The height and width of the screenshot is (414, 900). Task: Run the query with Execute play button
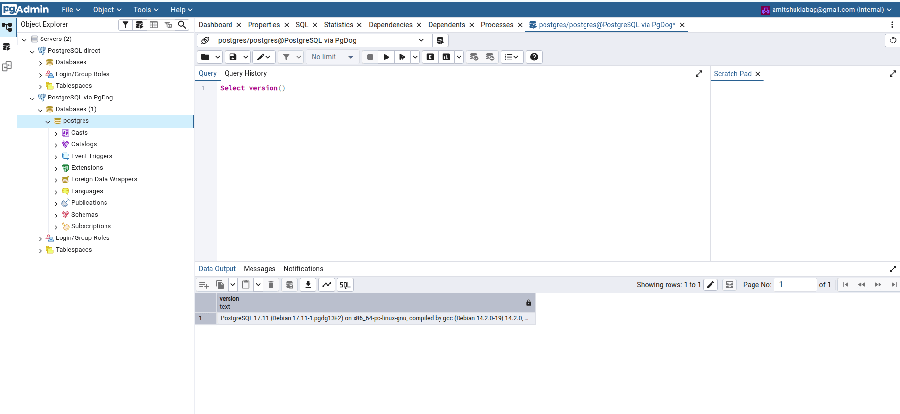pyautogui.click(x=386, y=57)
